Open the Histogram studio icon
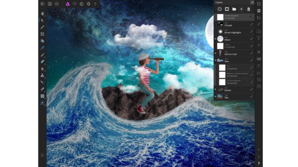 259,4
